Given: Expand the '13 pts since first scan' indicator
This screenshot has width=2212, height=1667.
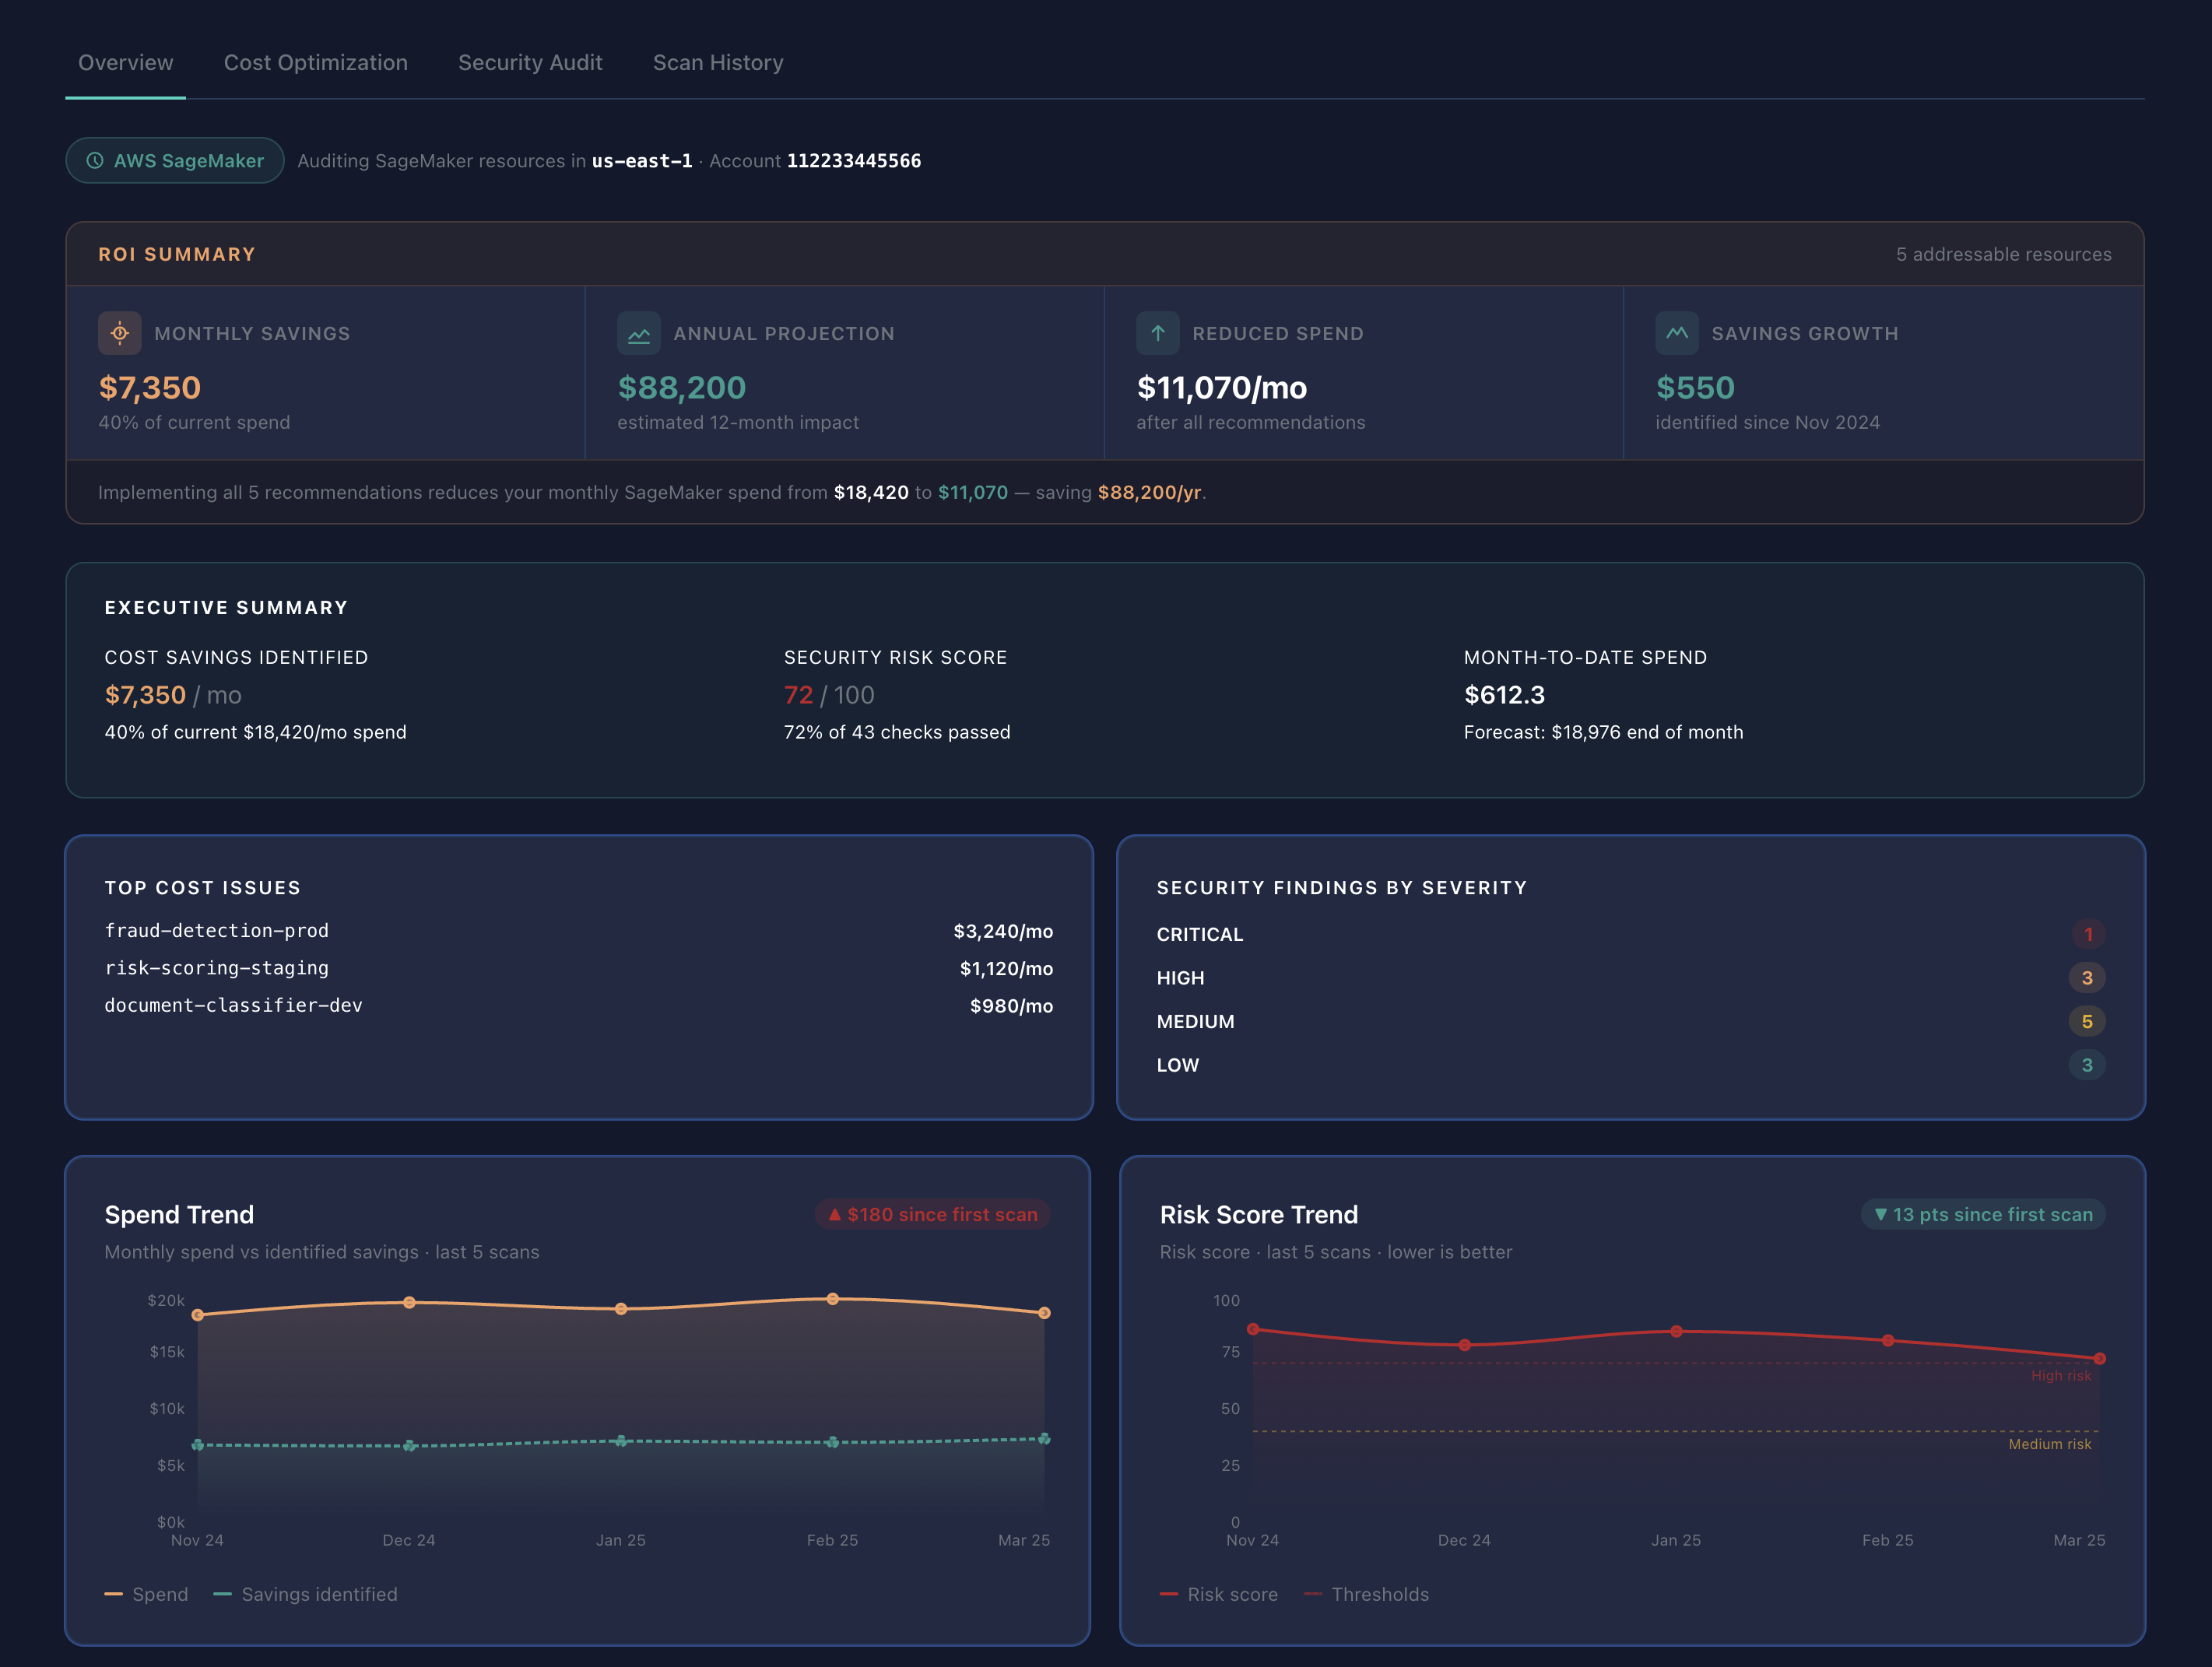Looking at the screenshot, I should pos(1983,1214).
